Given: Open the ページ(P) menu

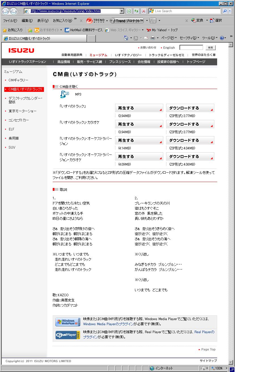Looking at the screenshot, I should tap(169, 38).
